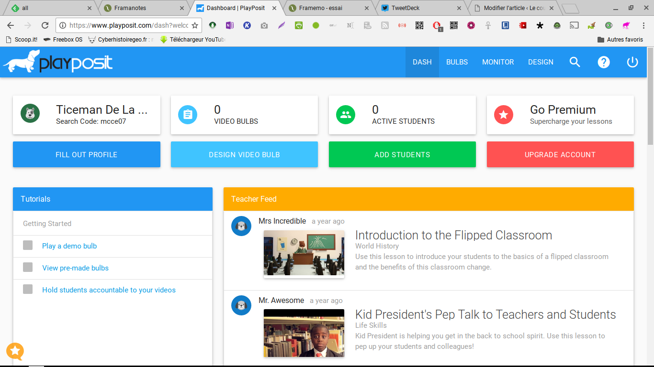Click the pink moose extension icon
654x367 pixels.
pos(626,25)
